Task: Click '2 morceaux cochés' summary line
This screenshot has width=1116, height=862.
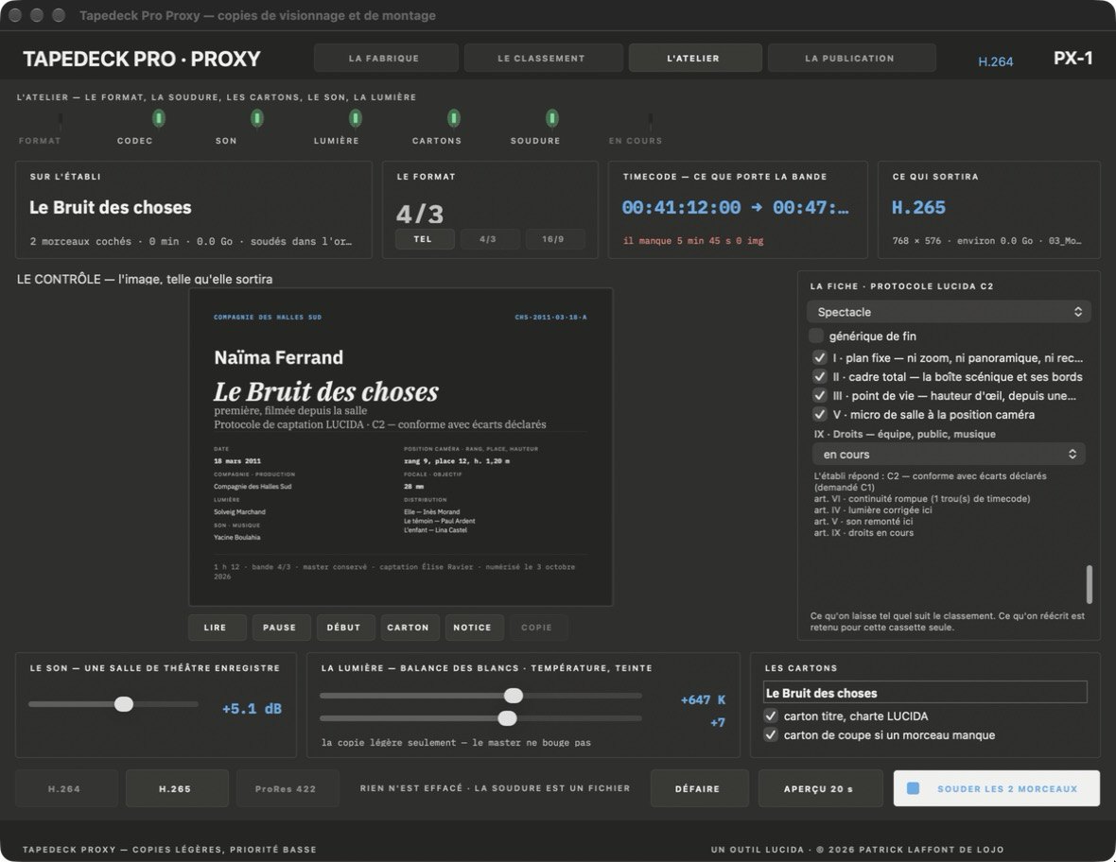Action: tap(191, 241)
